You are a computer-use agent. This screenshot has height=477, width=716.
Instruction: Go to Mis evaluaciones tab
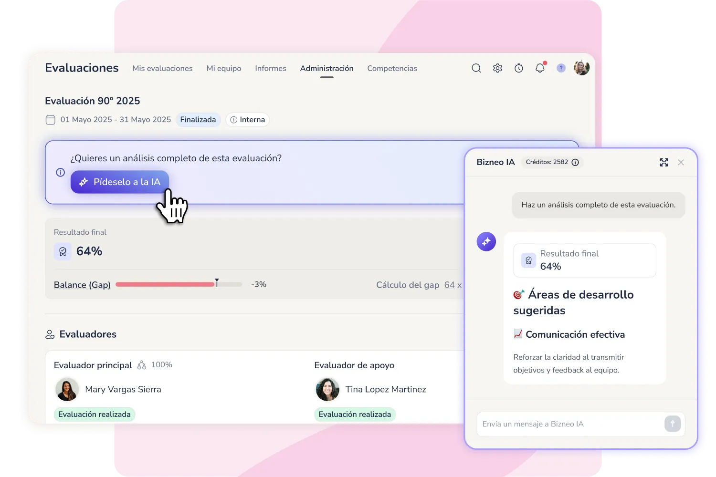(x=163, y=68)
